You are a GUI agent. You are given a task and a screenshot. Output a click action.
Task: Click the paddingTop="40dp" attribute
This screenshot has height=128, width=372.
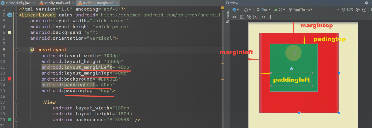coord(77,90)
